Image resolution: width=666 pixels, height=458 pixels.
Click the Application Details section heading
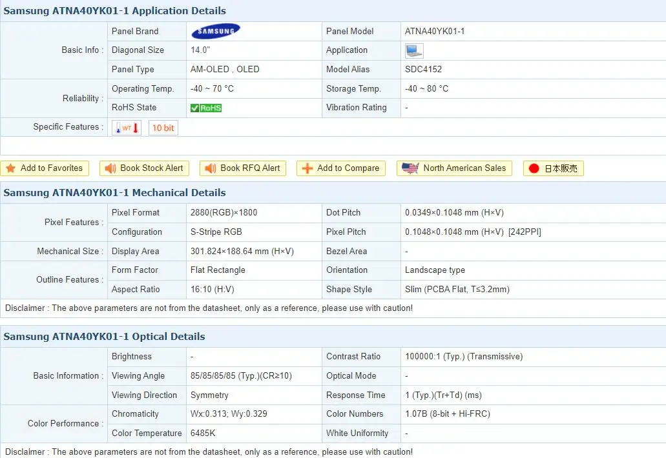tap(115, 10)
